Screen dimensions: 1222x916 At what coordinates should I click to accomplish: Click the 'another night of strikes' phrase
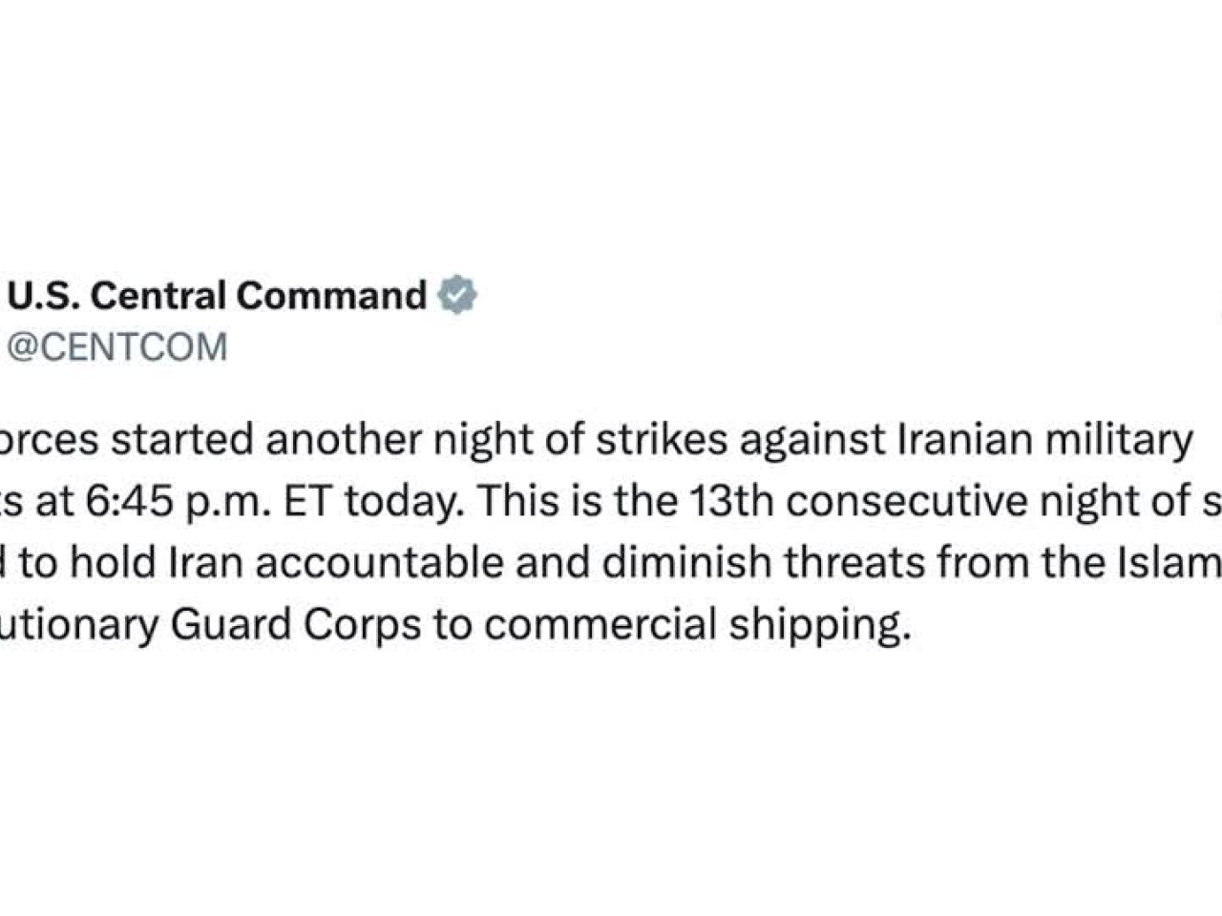click(x=497, y=440)
